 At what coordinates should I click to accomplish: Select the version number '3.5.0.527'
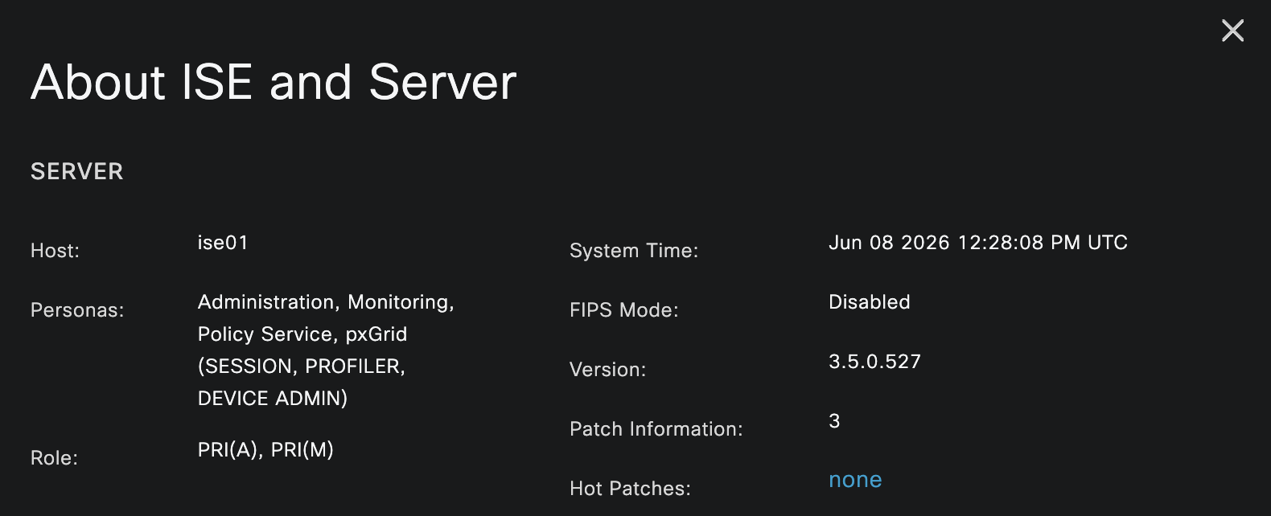(874, 362)
